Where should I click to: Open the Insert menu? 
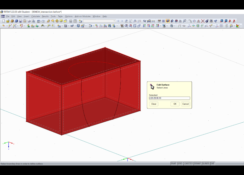pyautogui.click(x=26, y=16)
